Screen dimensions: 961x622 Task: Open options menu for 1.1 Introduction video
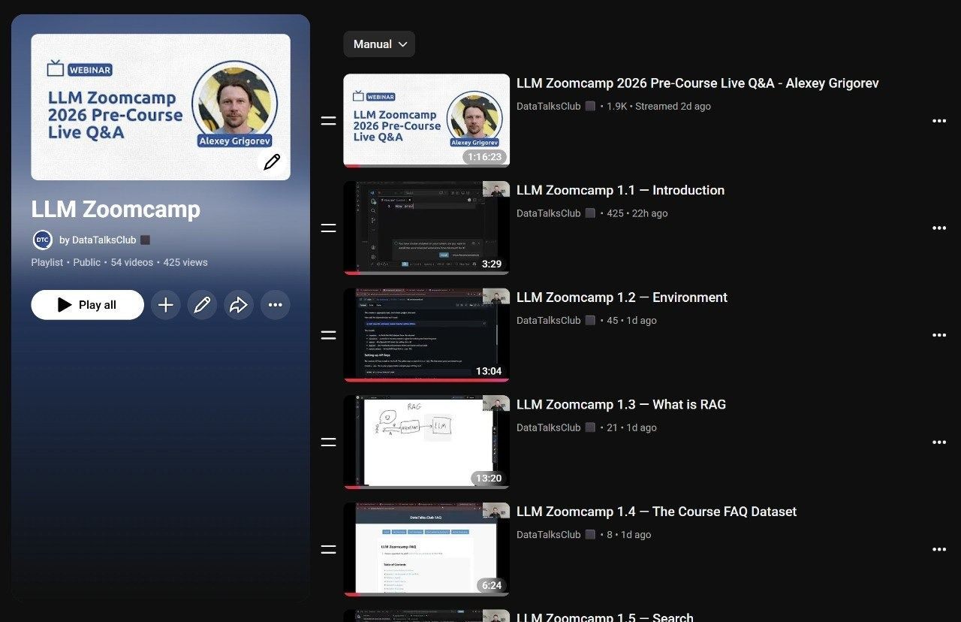[938, 228]
